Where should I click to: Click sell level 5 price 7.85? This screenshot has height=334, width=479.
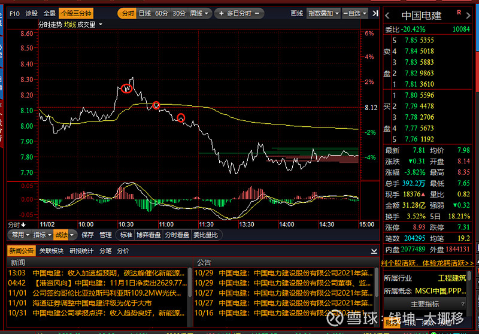411,40
